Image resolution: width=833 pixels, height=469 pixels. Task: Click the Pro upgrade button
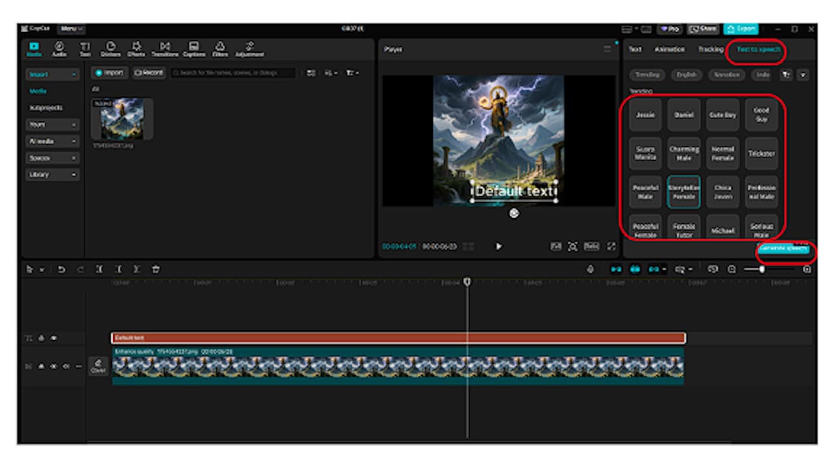tap(669, 29)
